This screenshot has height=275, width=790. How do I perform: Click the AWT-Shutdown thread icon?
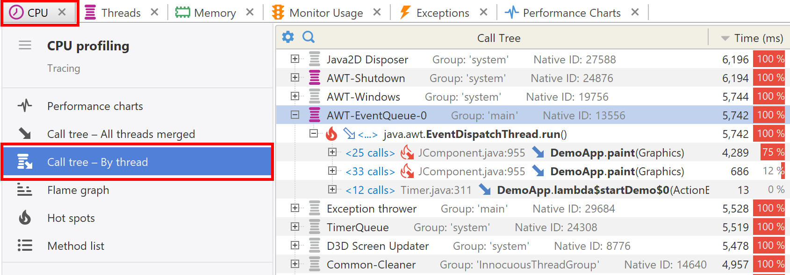(315, 78)
